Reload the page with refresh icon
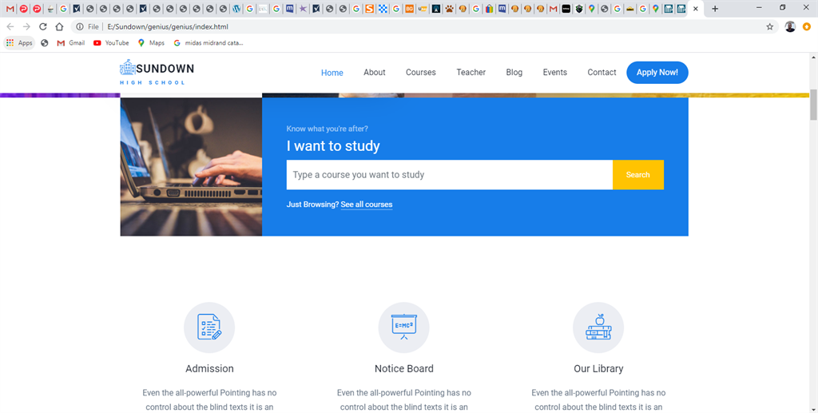818x413 pixels. click(x=43, y=26)
